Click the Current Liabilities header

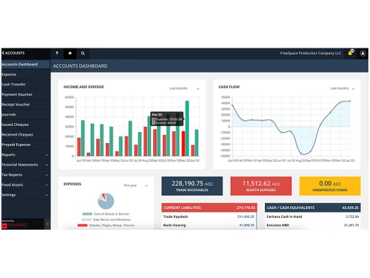pos(209,208)
